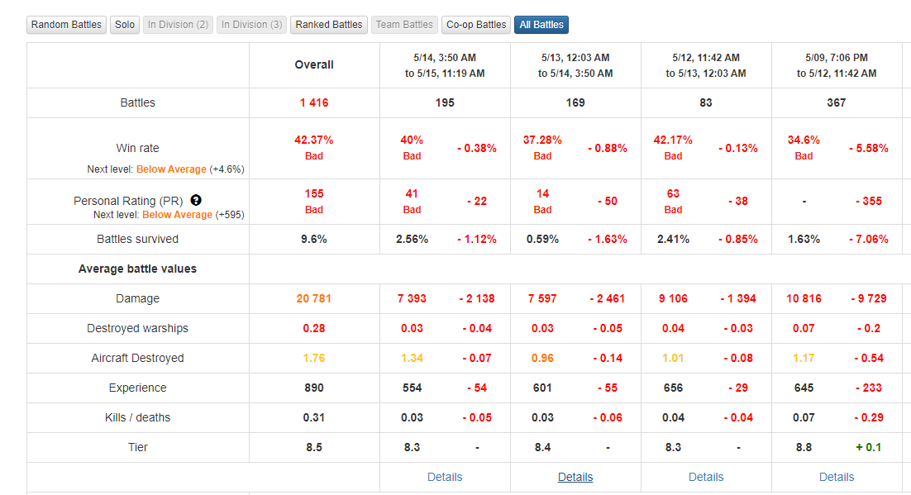Select the In Division (2) tab
Image resolution: width=911 pixels, height=495 pixels.
179,25
